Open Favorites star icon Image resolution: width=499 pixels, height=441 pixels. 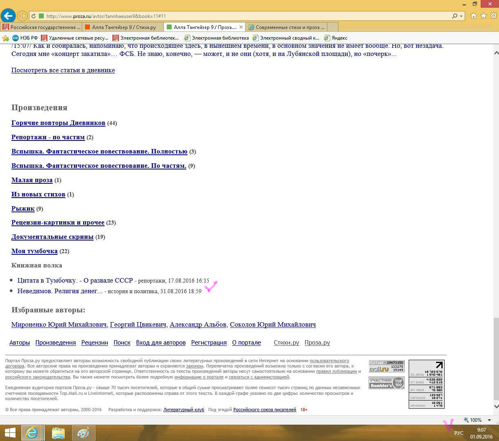483,16
